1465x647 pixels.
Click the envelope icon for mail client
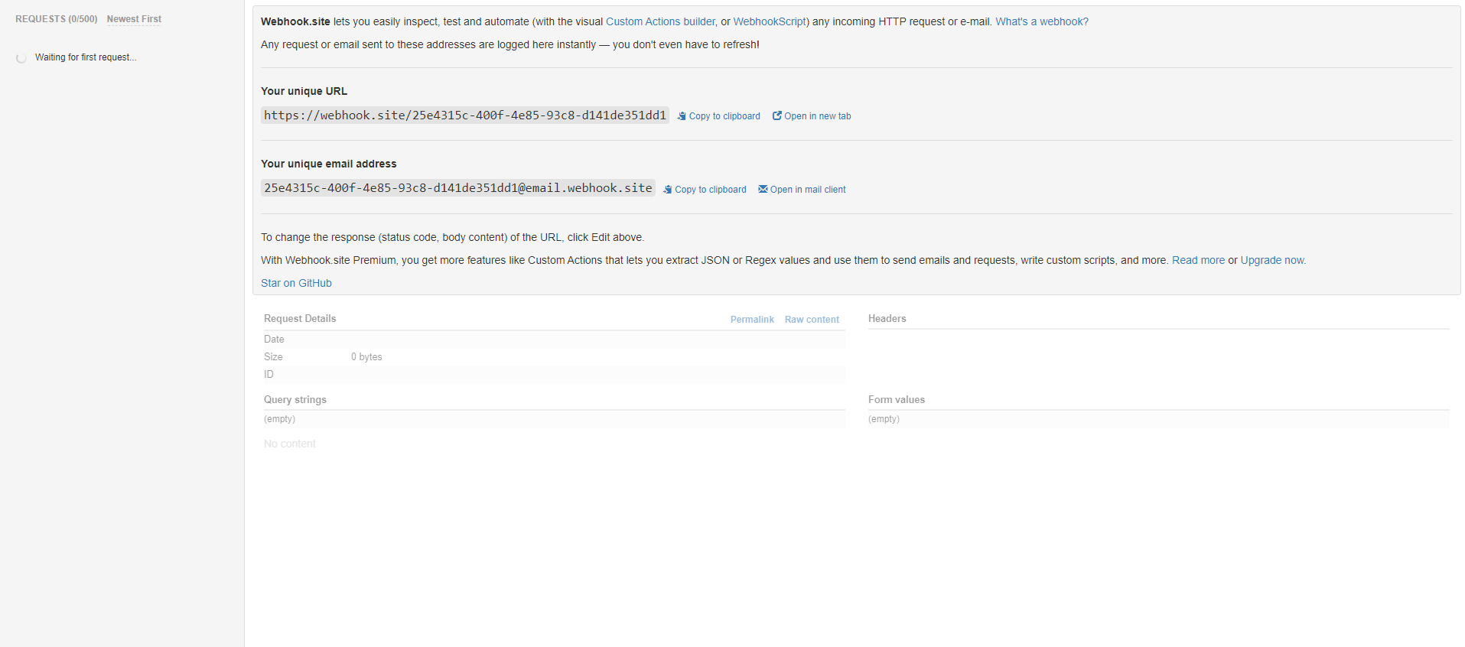[763, 189]
